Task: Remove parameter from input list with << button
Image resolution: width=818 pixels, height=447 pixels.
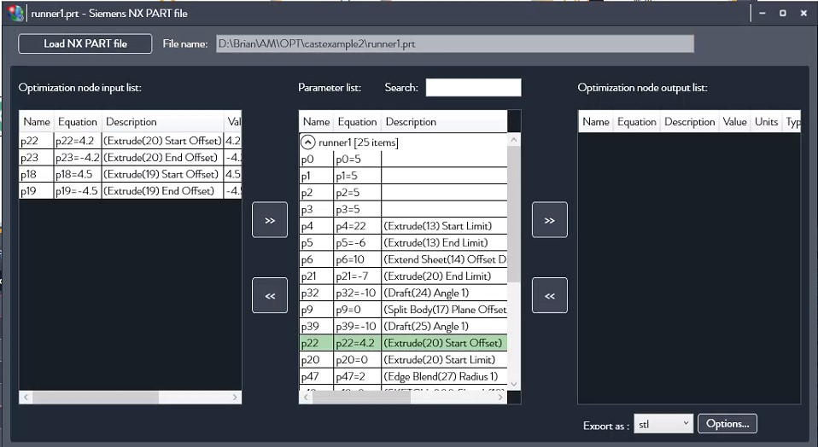Action: 270,295
